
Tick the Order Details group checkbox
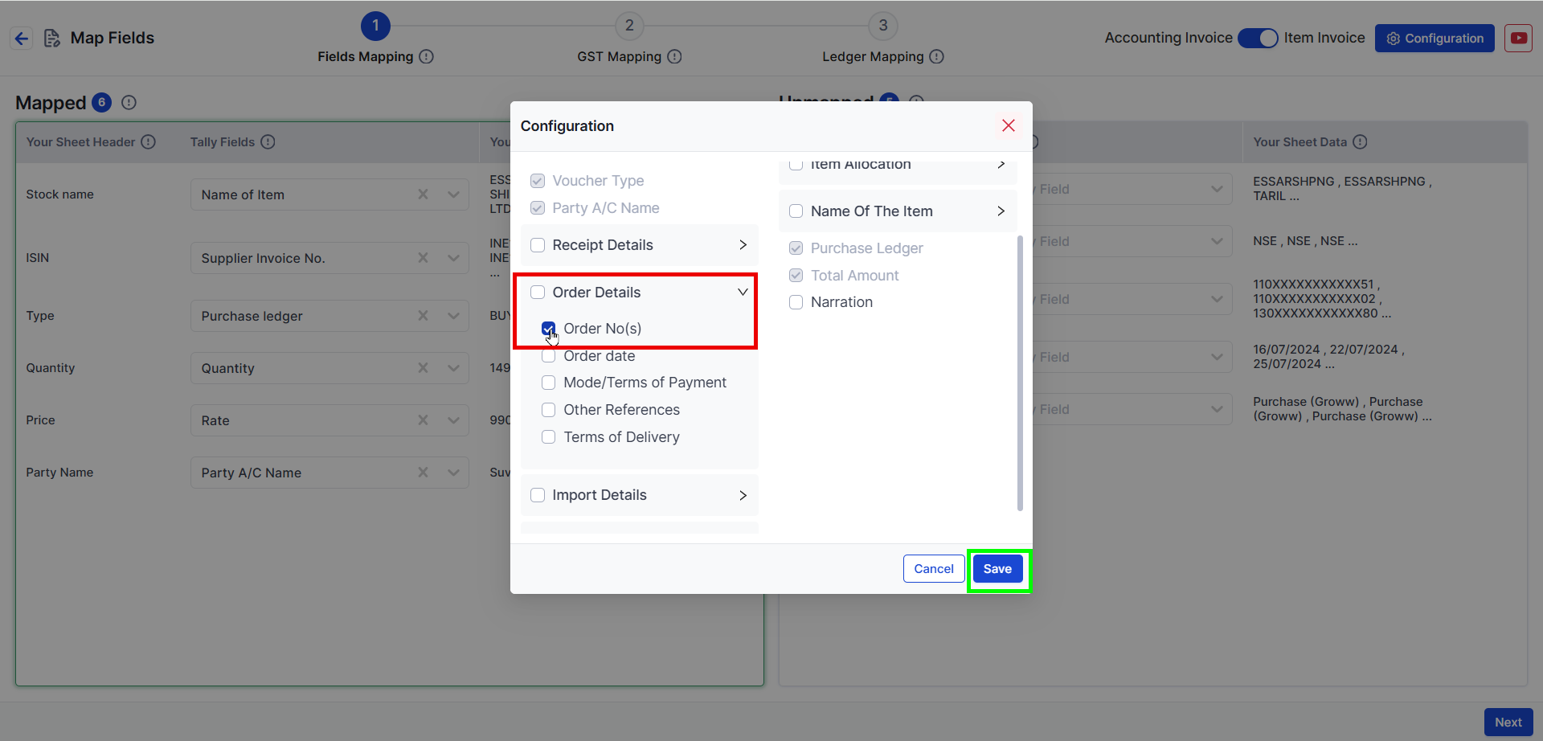pyautogui.click(x=538, y=293)
